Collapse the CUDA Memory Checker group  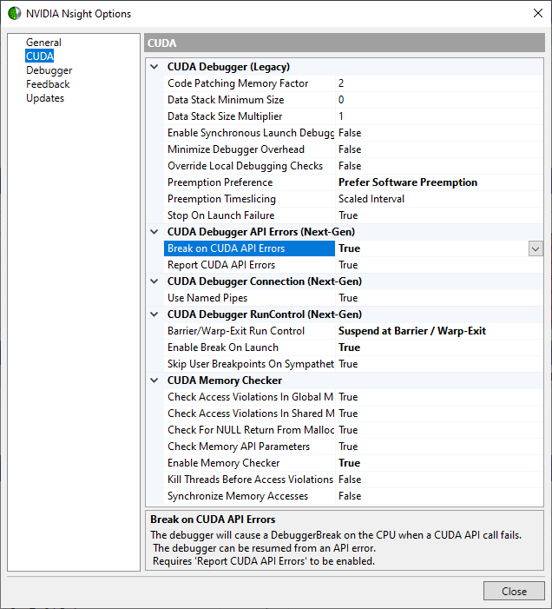pos(154,381)
